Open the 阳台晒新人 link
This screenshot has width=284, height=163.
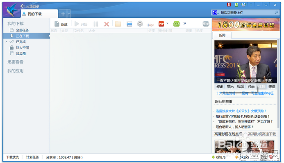click(234, 127)
